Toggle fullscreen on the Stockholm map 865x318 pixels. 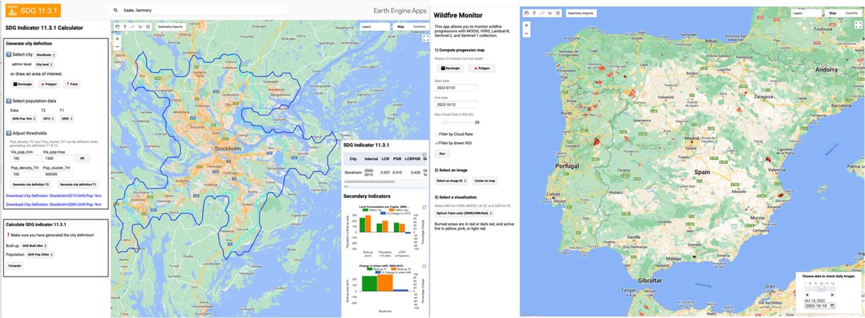425,38
